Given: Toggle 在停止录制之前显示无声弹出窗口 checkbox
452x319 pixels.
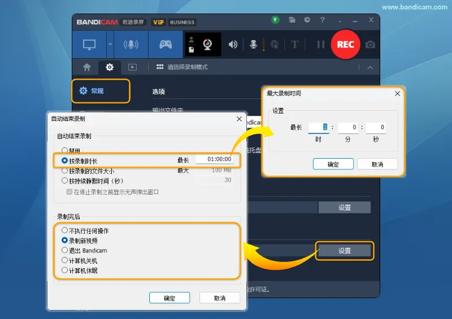Looking at the screenshot, I should coord(69,192).
